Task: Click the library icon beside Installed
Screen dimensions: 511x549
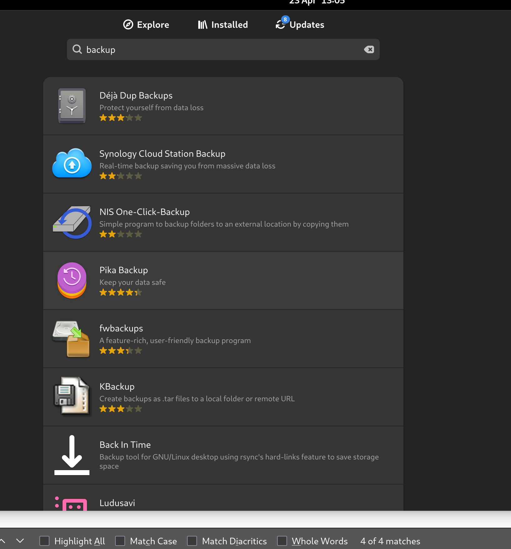Action: coord(203,25)
